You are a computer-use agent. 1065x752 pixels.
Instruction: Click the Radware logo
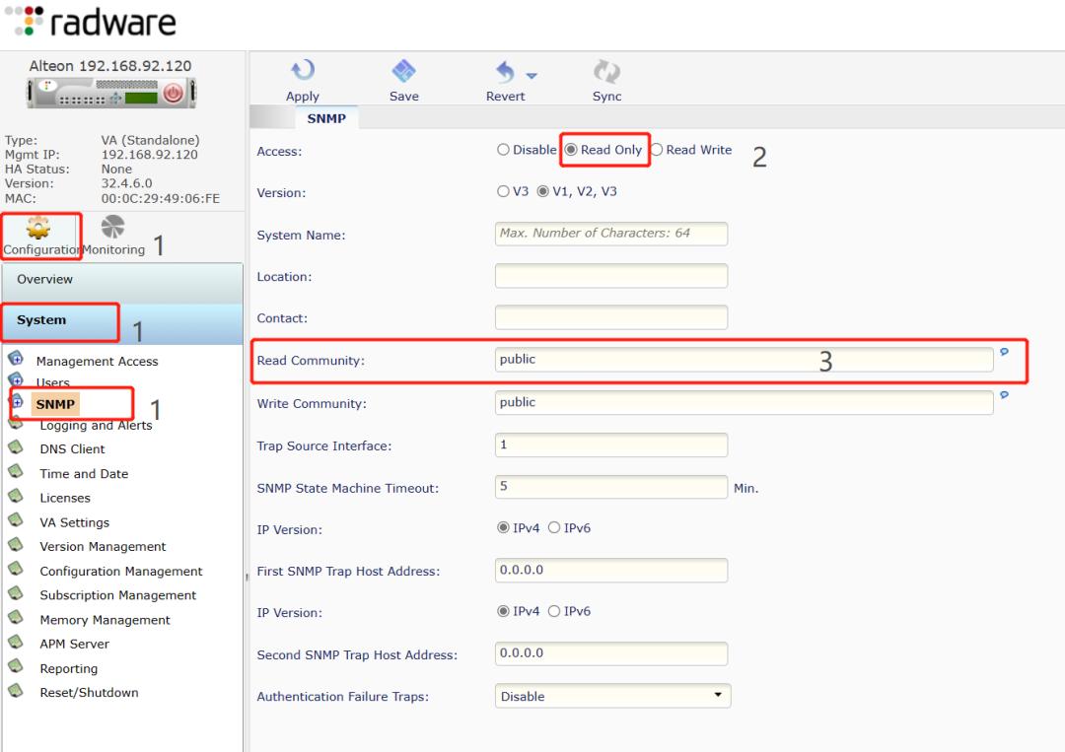(89, 22)
